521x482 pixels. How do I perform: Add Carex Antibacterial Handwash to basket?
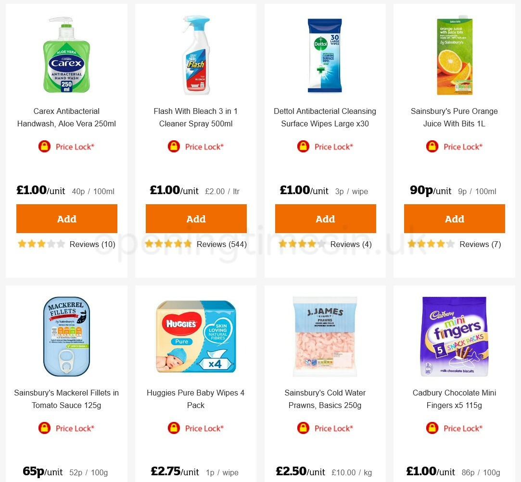[x=67, y=219]
